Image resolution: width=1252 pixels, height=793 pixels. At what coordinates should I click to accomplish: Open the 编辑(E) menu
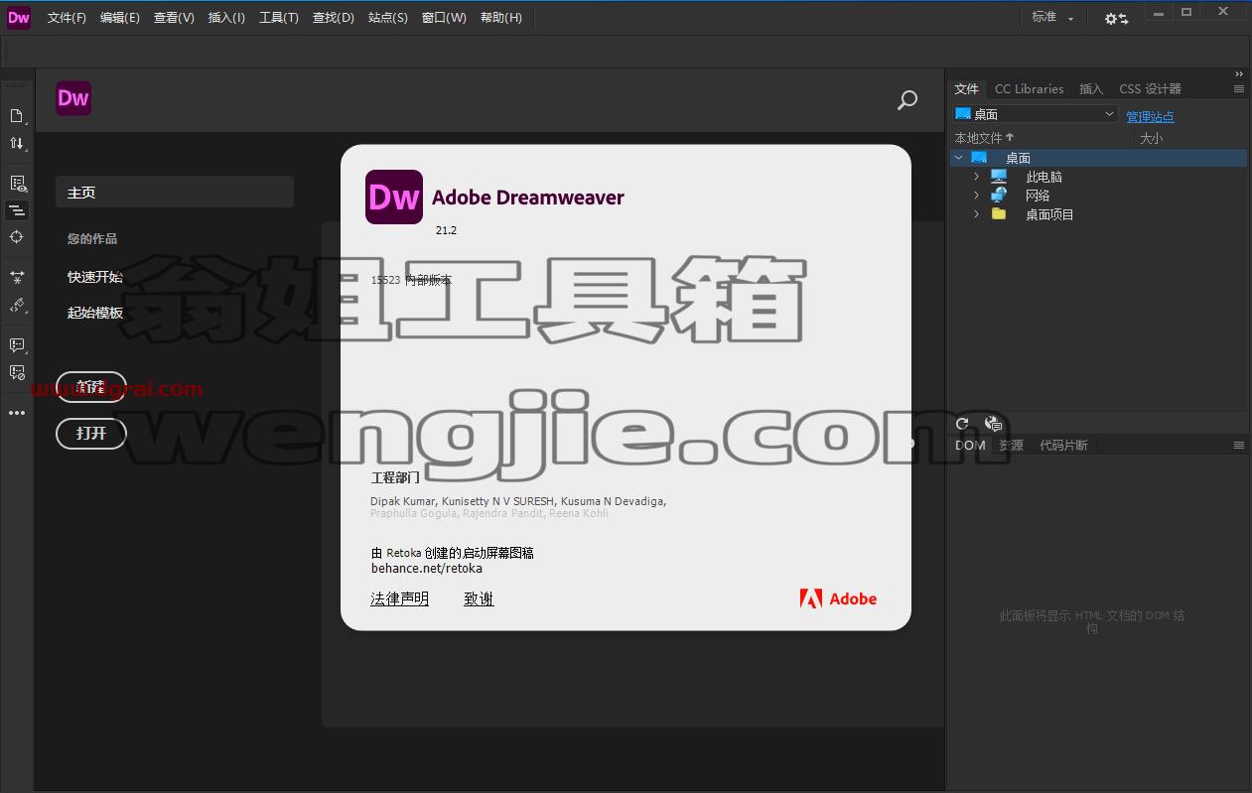click(119, 18)
